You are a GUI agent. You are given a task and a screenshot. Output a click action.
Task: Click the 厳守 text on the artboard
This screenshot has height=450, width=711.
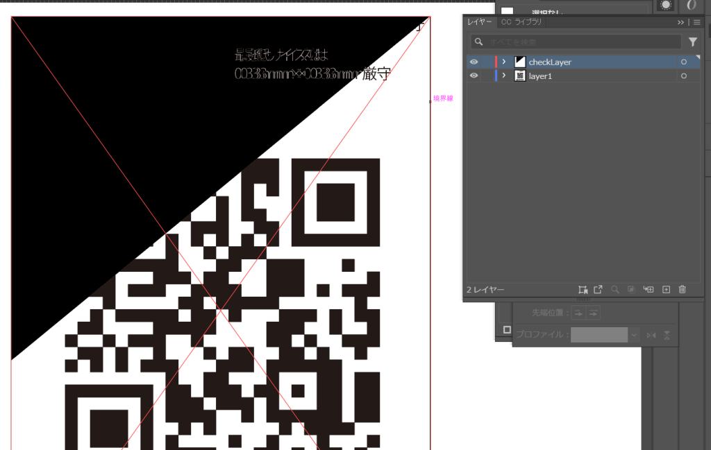(376, 73)
